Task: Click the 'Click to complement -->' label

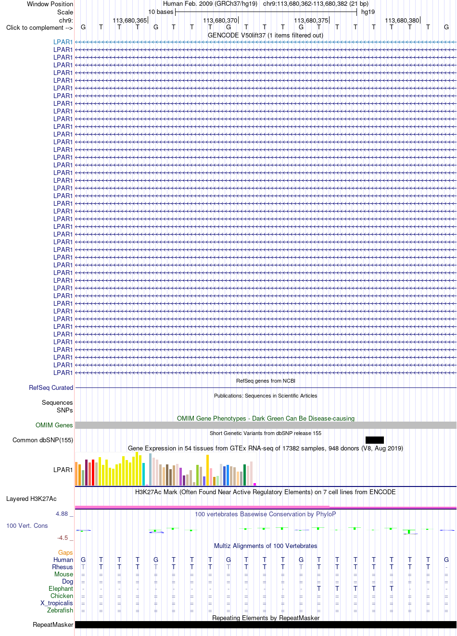Action: tap(39, 27)
